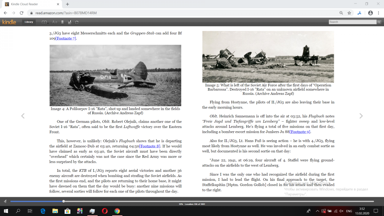Open Footnote 8 link
The width and height of the screenshot is (384, 216).
pos(150,146)
